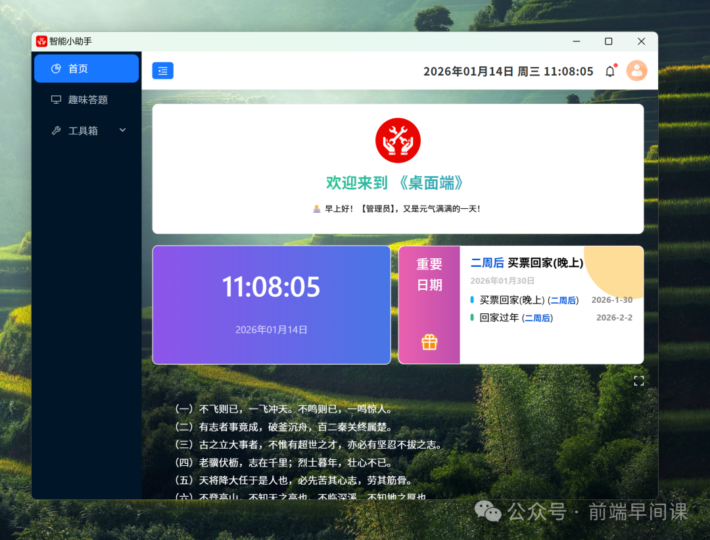Click quote (三) 古之立大事者

click(x=309, y=445)
